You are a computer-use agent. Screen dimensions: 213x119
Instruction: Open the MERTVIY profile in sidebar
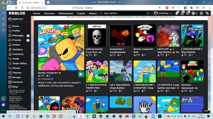tap(16, 19)
